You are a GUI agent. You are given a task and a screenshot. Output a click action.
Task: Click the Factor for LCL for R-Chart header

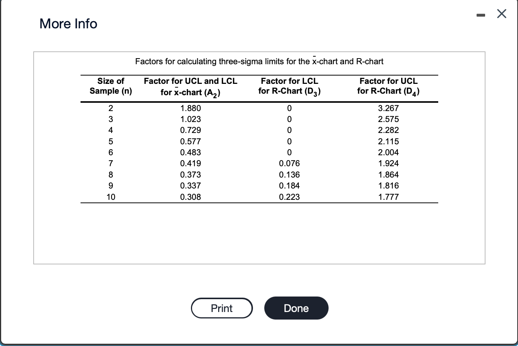pyautogui.click(x=289, y=86)
